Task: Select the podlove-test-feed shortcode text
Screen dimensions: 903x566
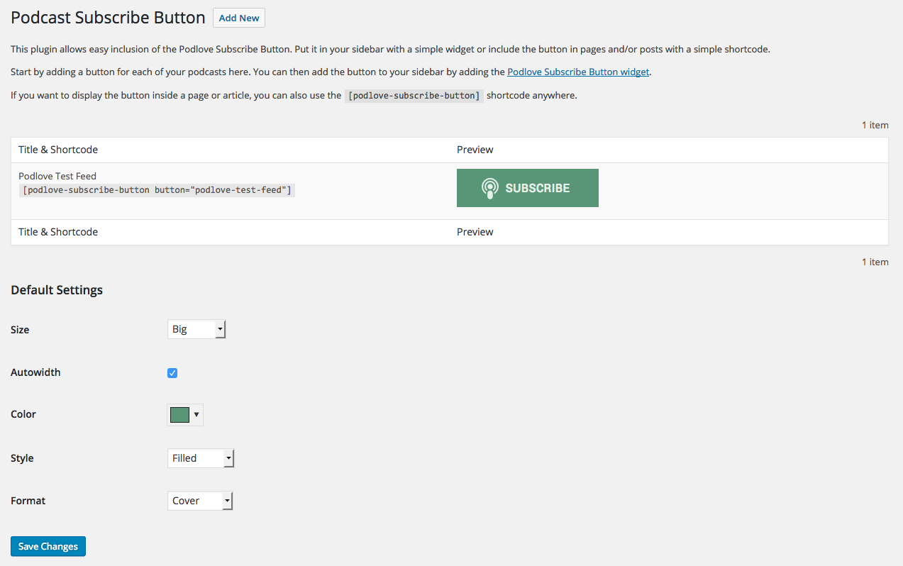Action: click(157, 190)
